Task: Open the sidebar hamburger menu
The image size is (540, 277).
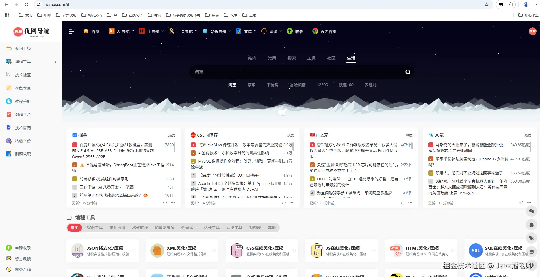Action: (71, 31)
